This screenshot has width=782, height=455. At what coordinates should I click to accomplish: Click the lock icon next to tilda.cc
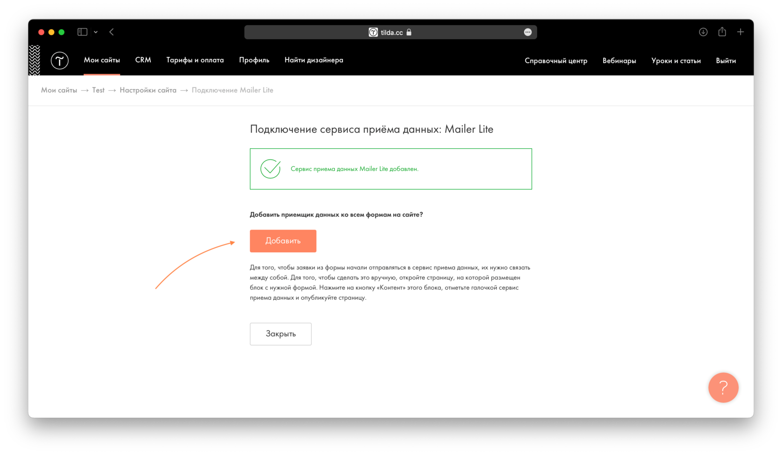tap(409, 32)
